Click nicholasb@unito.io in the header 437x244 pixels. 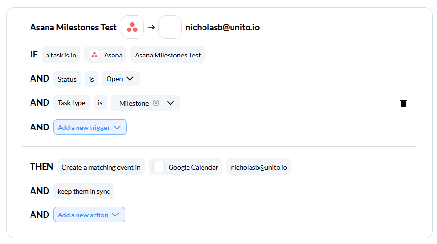click(222, 27)
